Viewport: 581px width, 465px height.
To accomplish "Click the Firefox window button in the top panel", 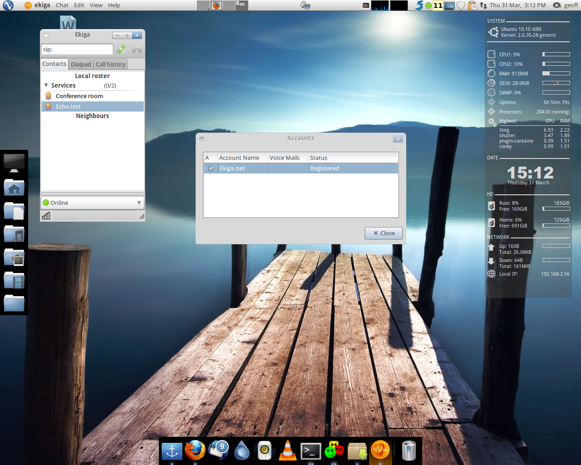I will (217, 5).
